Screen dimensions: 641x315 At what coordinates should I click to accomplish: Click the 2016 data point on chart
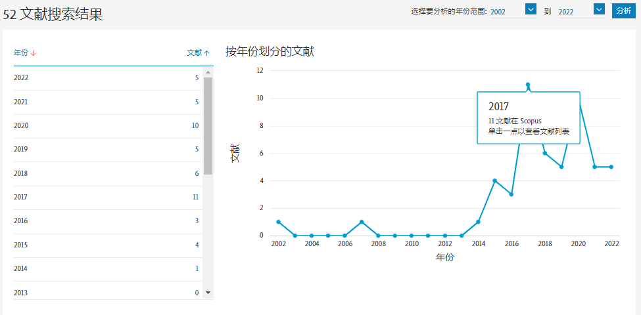511,194
